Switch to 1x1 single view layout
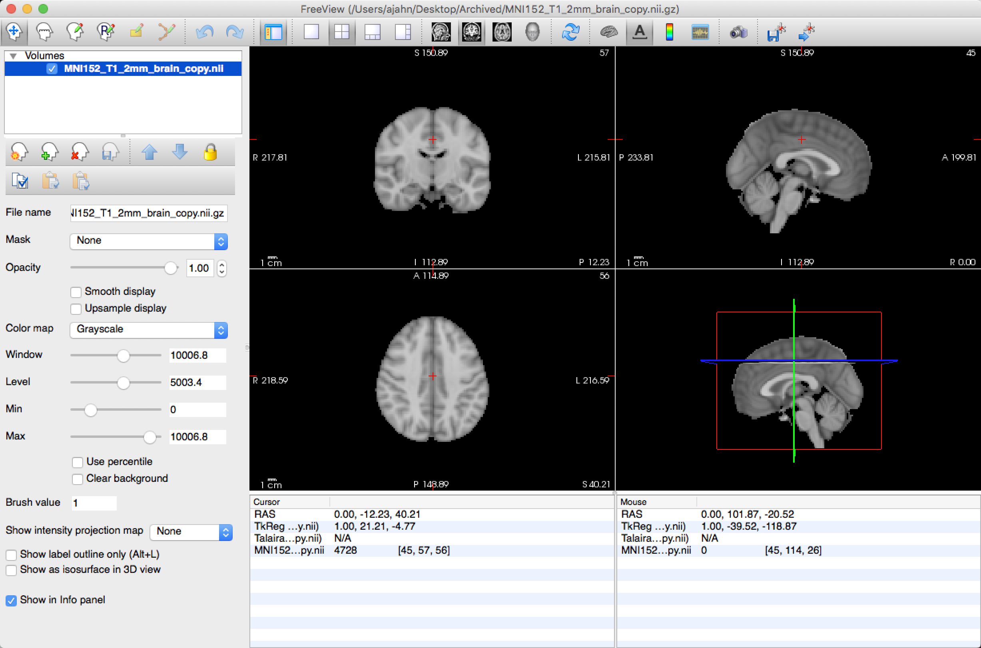Screen dimensions: 981x648 [311, 32]
